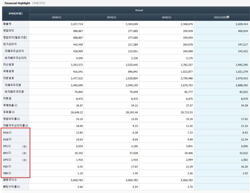Open the EPS info icon
This screenshot has width=250, height=193.
(x=9, y=146)
